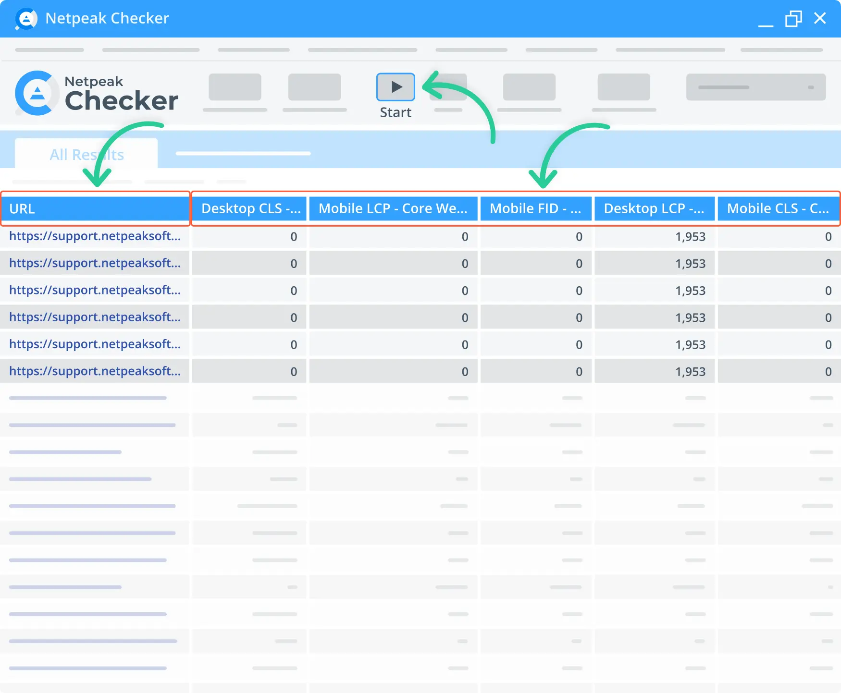The height and width of the screenshot is (693, 841).
Task: Click the Start play button
Action: click(x=396, y=87)
